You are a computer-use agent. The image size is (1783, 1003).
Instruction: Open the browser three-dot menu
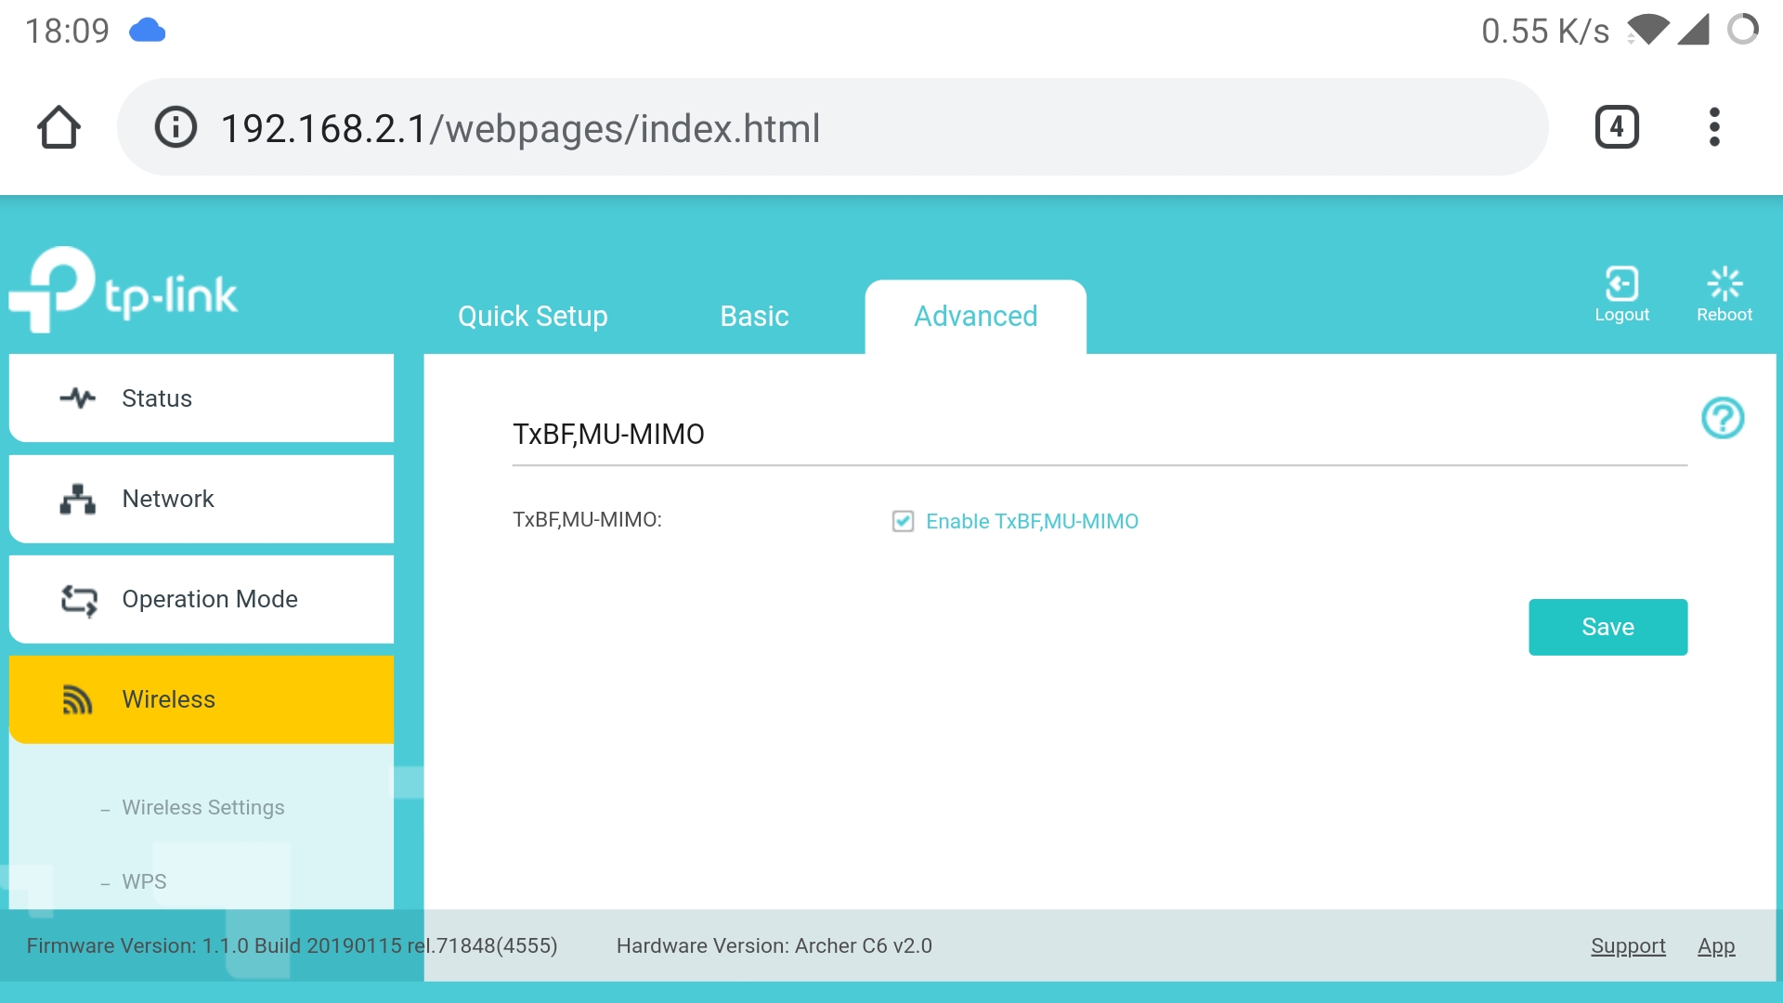1714,127
